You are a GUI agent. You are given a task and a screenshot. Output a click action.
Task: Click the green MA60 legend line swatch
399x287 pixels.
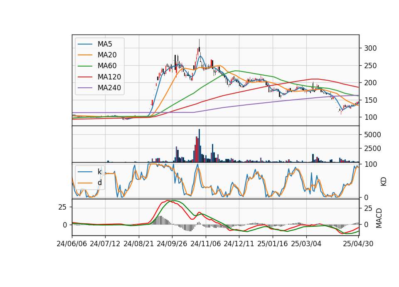pos(85,66)
